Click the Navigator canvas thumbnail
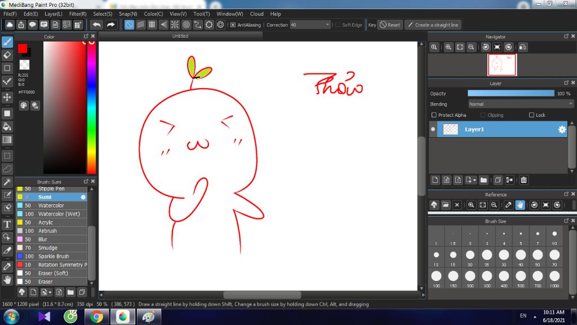The image size is (577, 325). [x=502, y=65]
